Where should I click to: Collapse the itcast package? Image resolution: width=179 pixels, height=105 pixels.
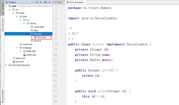(x=24, y=23)
